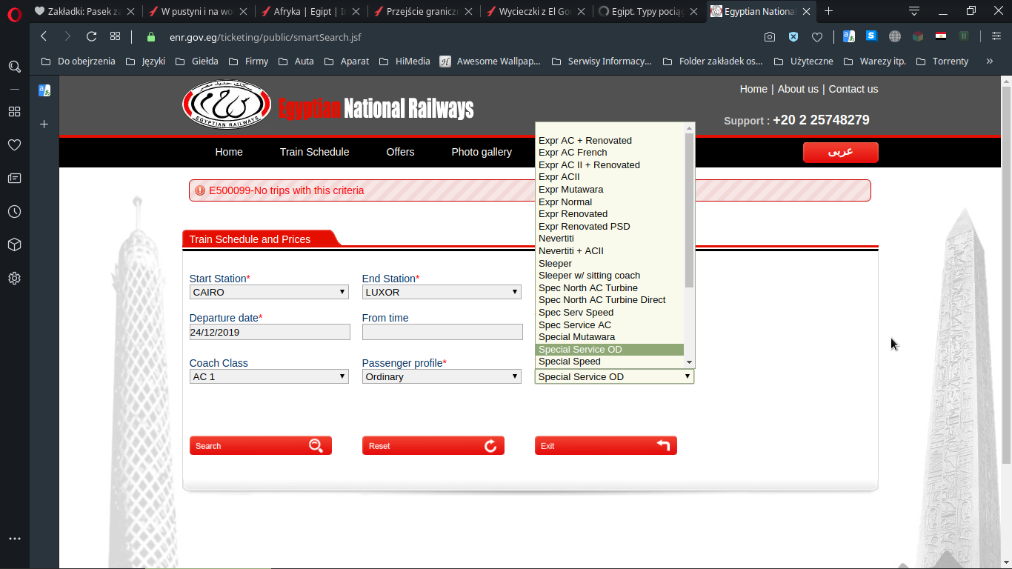The height and width of the screenshot is (569, 1012).
Task: Open the translator panel icon in sidebar
Action: 44,90
